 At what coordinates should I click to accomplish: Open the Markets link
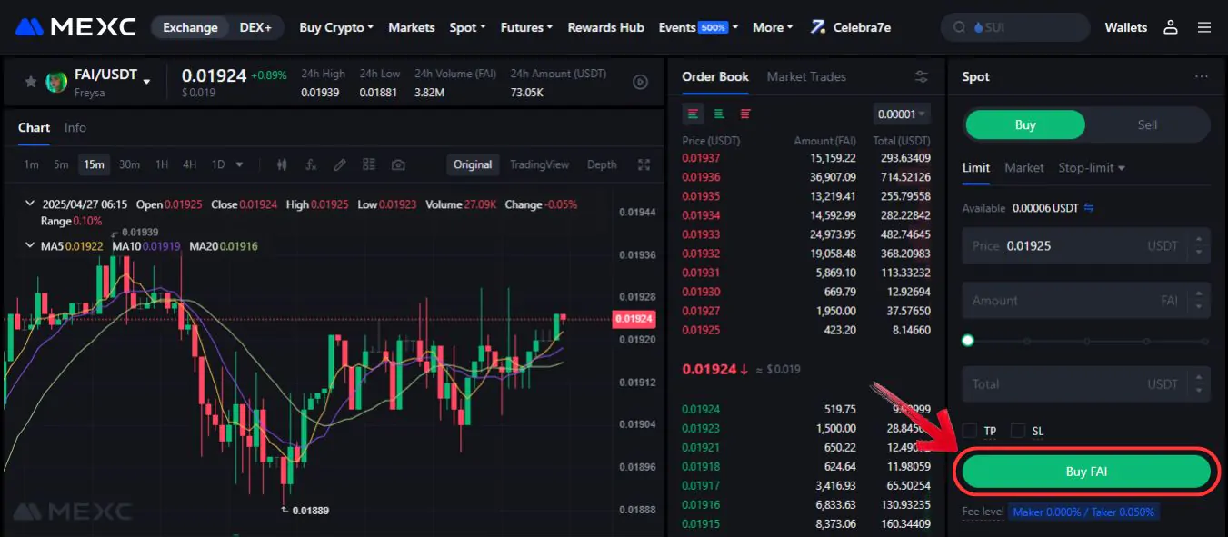(412, 27)
